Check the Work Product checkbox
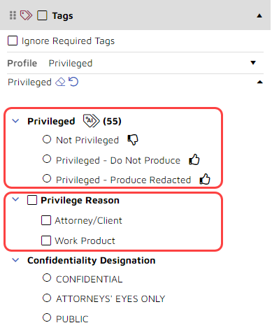272x330 pixels. point(46,241)
